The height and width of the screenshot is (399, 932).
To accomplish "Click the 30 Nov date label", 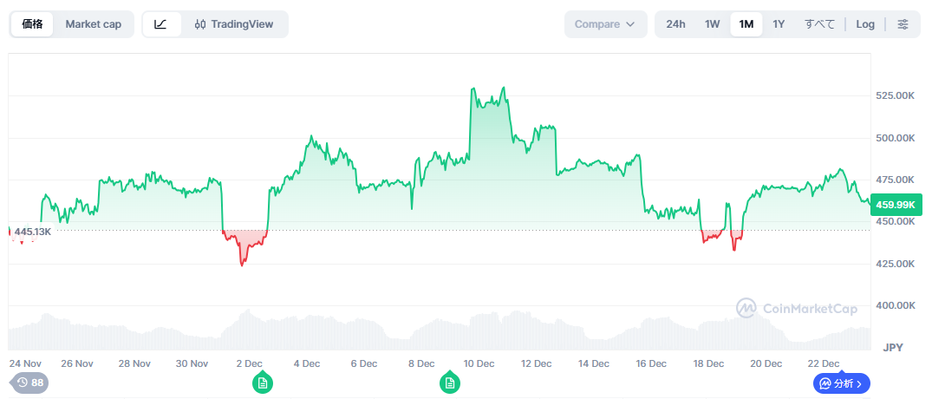I will click(192, 363).
